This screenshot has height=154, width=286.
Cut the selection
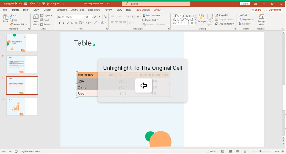tap(14, 16)
